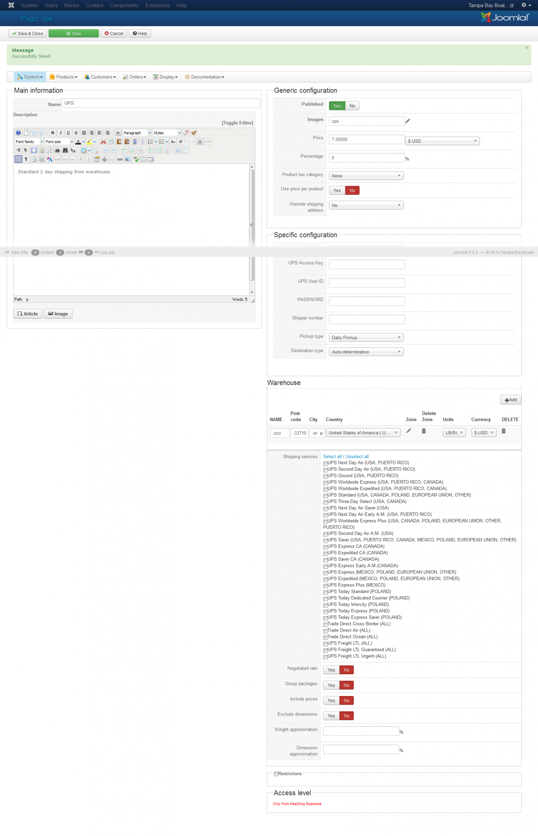The height and width of the screenshot is (836, 538).
Task: Dismiss the Successfully Saved message
Action: coord(527,48)
